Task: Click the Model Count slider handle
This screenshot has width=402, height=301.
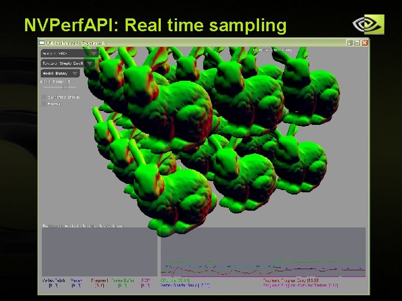Action: (65, 88)
